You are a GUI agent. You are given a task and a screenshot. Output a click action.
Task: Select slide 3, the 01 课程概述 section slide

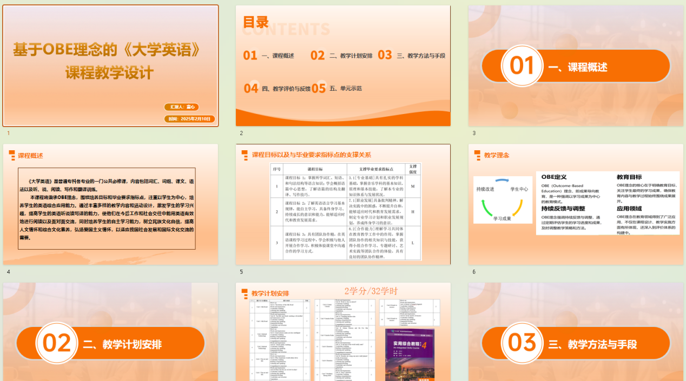point(576,65)
